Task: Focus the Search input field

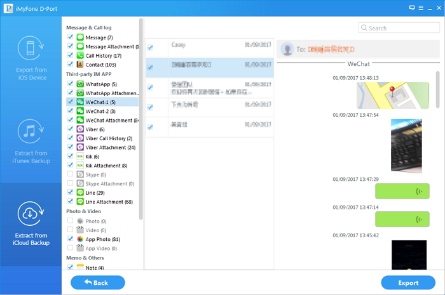Action: point(399,28)
